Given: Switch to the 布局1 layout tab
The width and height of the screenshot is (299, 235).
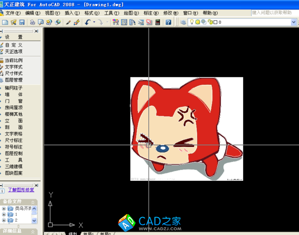Looking at the screenshot, I should tap(88, 234).
